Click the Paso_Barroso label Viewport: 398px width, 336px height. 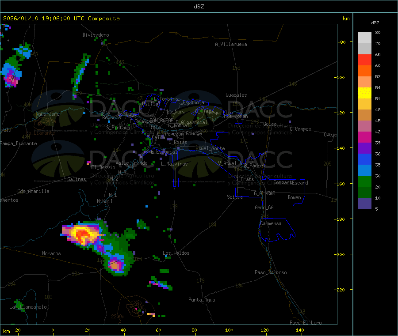[271, 272]
